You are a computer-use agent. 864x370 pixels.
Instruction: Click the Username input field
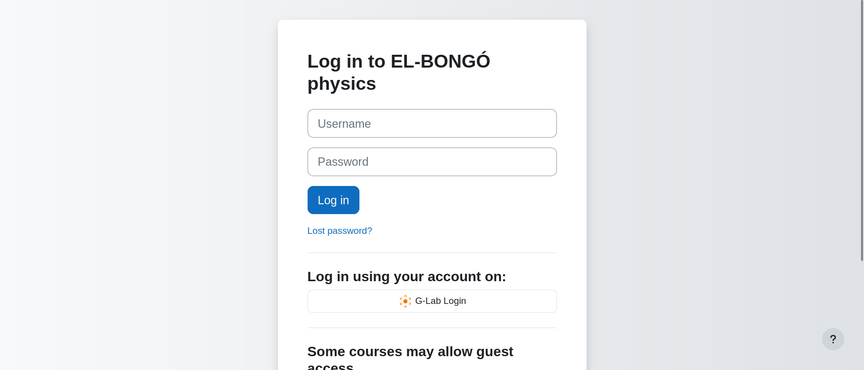click(432, 123)
